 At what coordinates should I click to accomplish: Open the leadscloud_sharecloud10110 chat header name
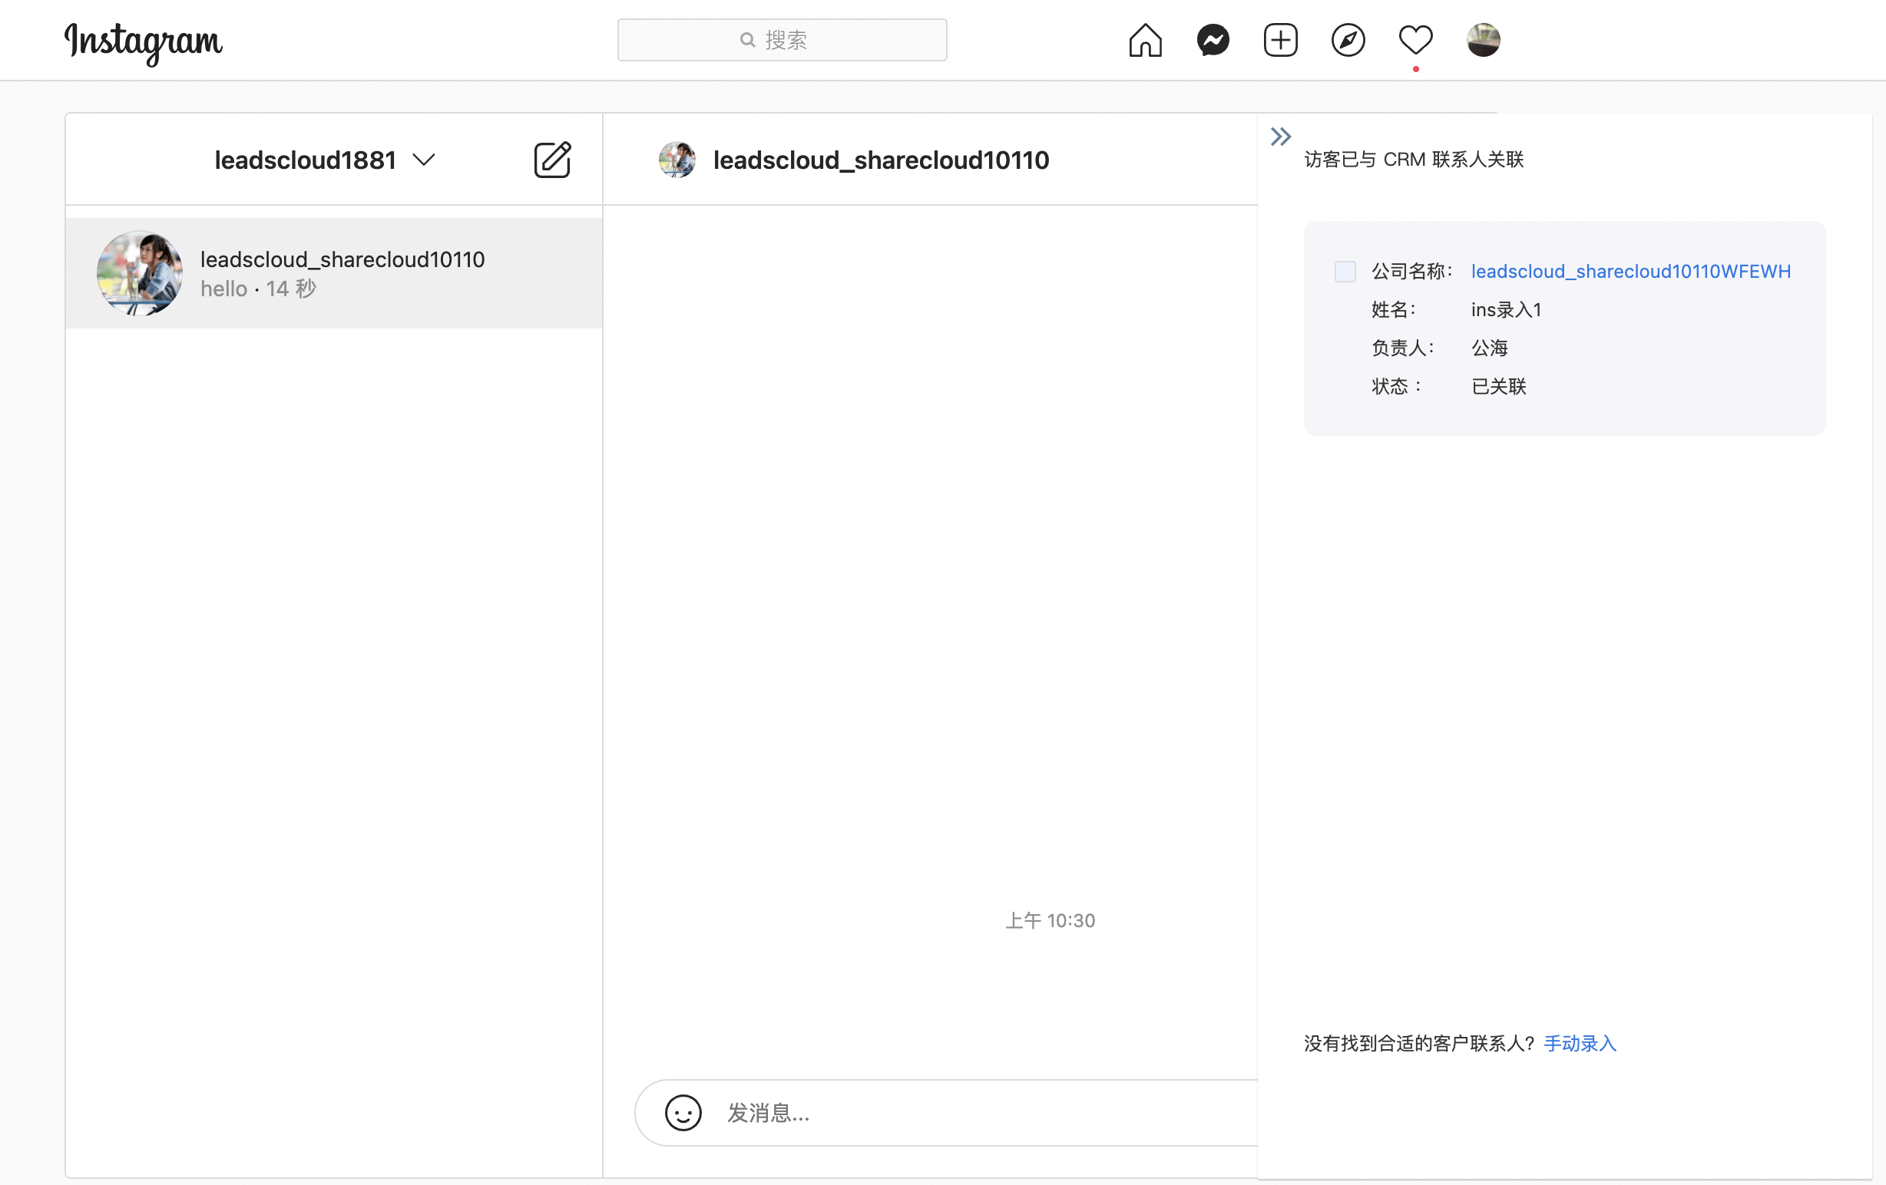pyautogui.click(x=880, y=160)
